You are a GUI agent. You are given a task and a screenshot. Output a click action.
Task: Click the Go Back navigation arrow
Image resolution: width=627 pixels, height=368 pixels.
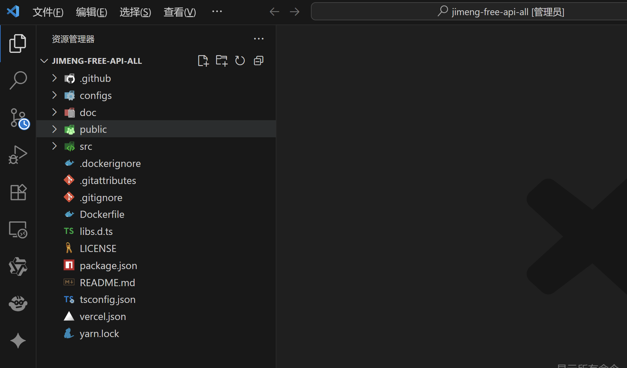tap(274, 12)
